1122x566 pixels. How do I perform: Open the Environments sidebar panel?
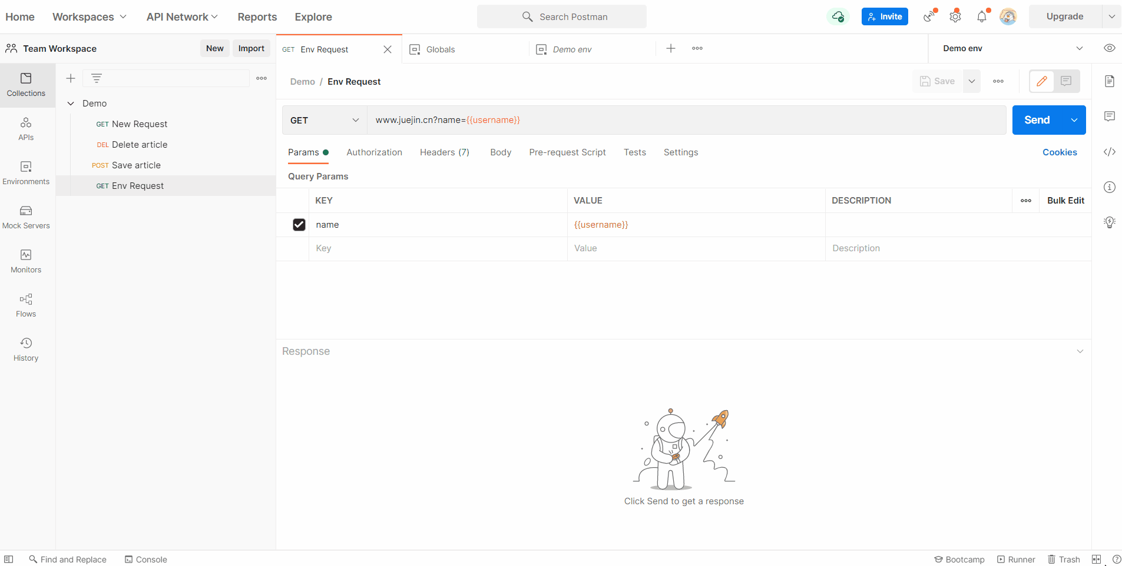tap(26, 174)
